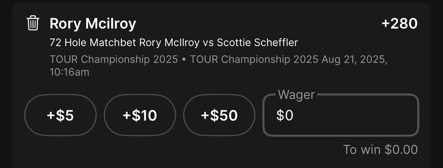443x168 pixels.
Task: Open the first TOUR Championship 2025 event label
Action: tap(114, 59)
